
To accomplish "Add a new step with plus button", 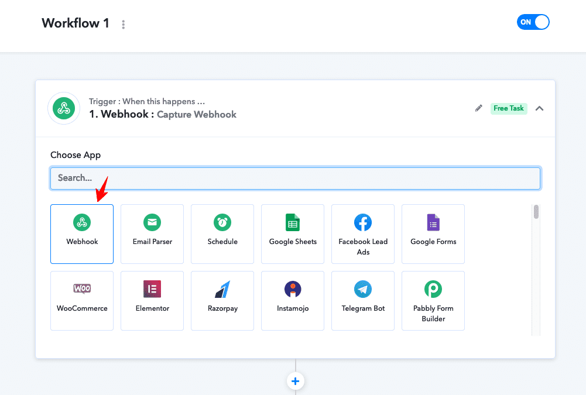I will click(295, 381).
